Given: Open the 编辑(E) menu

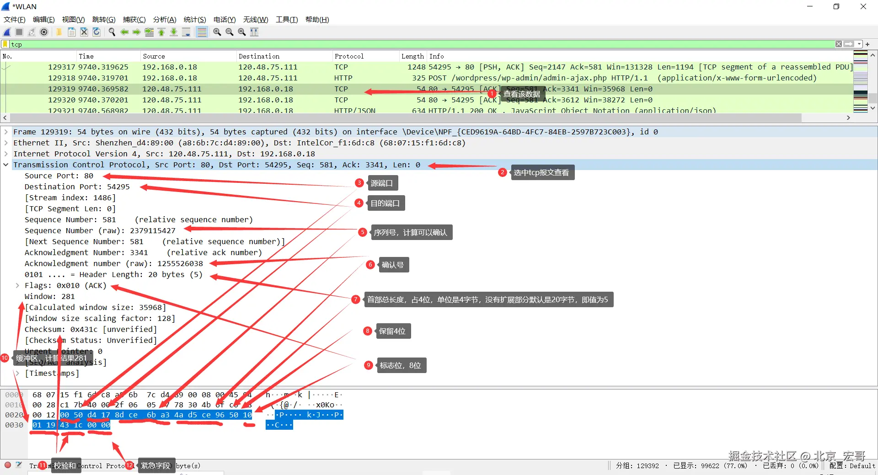Looking at the screenshot, I should 44,20.
